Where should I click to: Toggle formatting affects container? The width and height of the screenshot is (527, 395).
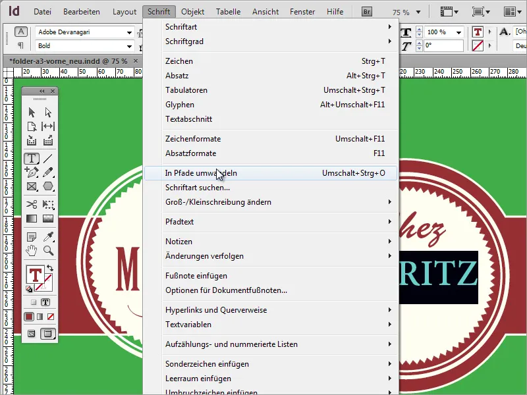34,302
